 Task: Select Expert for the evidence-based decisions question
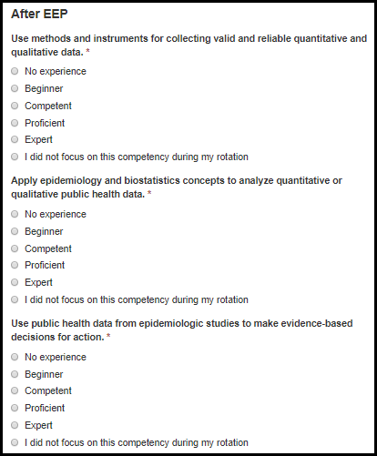(x=15, y=425)
